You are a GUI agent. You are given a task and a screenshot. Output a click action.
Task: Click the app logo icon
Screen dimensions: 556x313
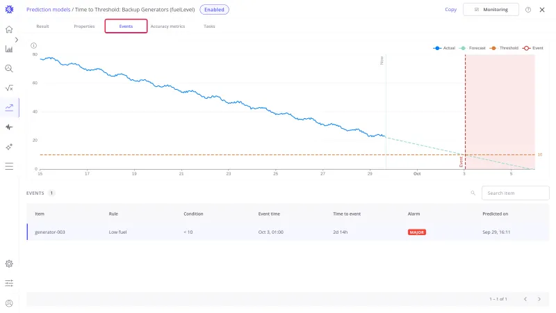pyautogui.click(x=9, y=10)
